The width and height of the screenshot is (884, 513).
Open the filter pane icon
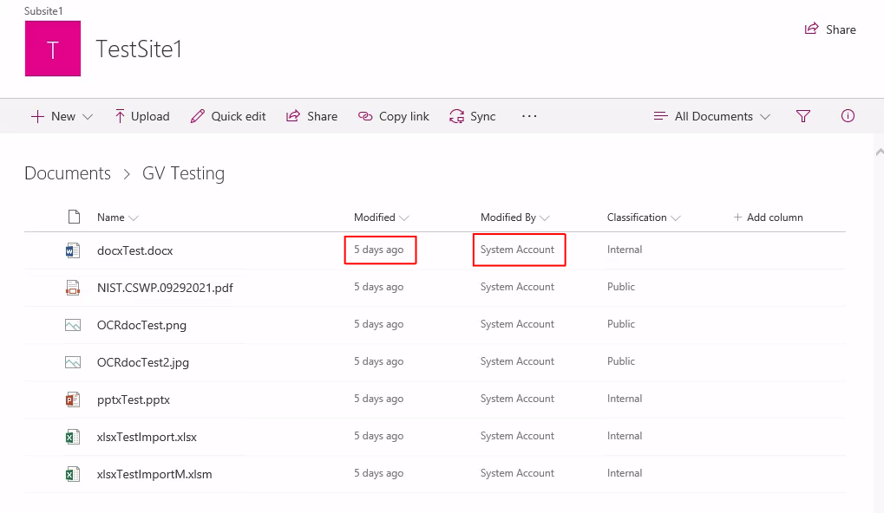click(802, 115)
